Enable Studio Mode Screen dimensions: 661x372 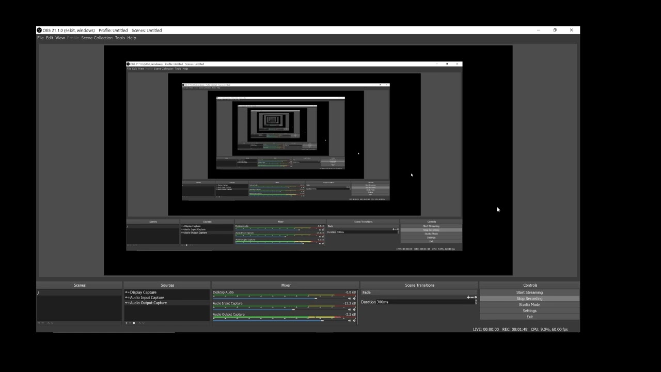click(529, 305)
